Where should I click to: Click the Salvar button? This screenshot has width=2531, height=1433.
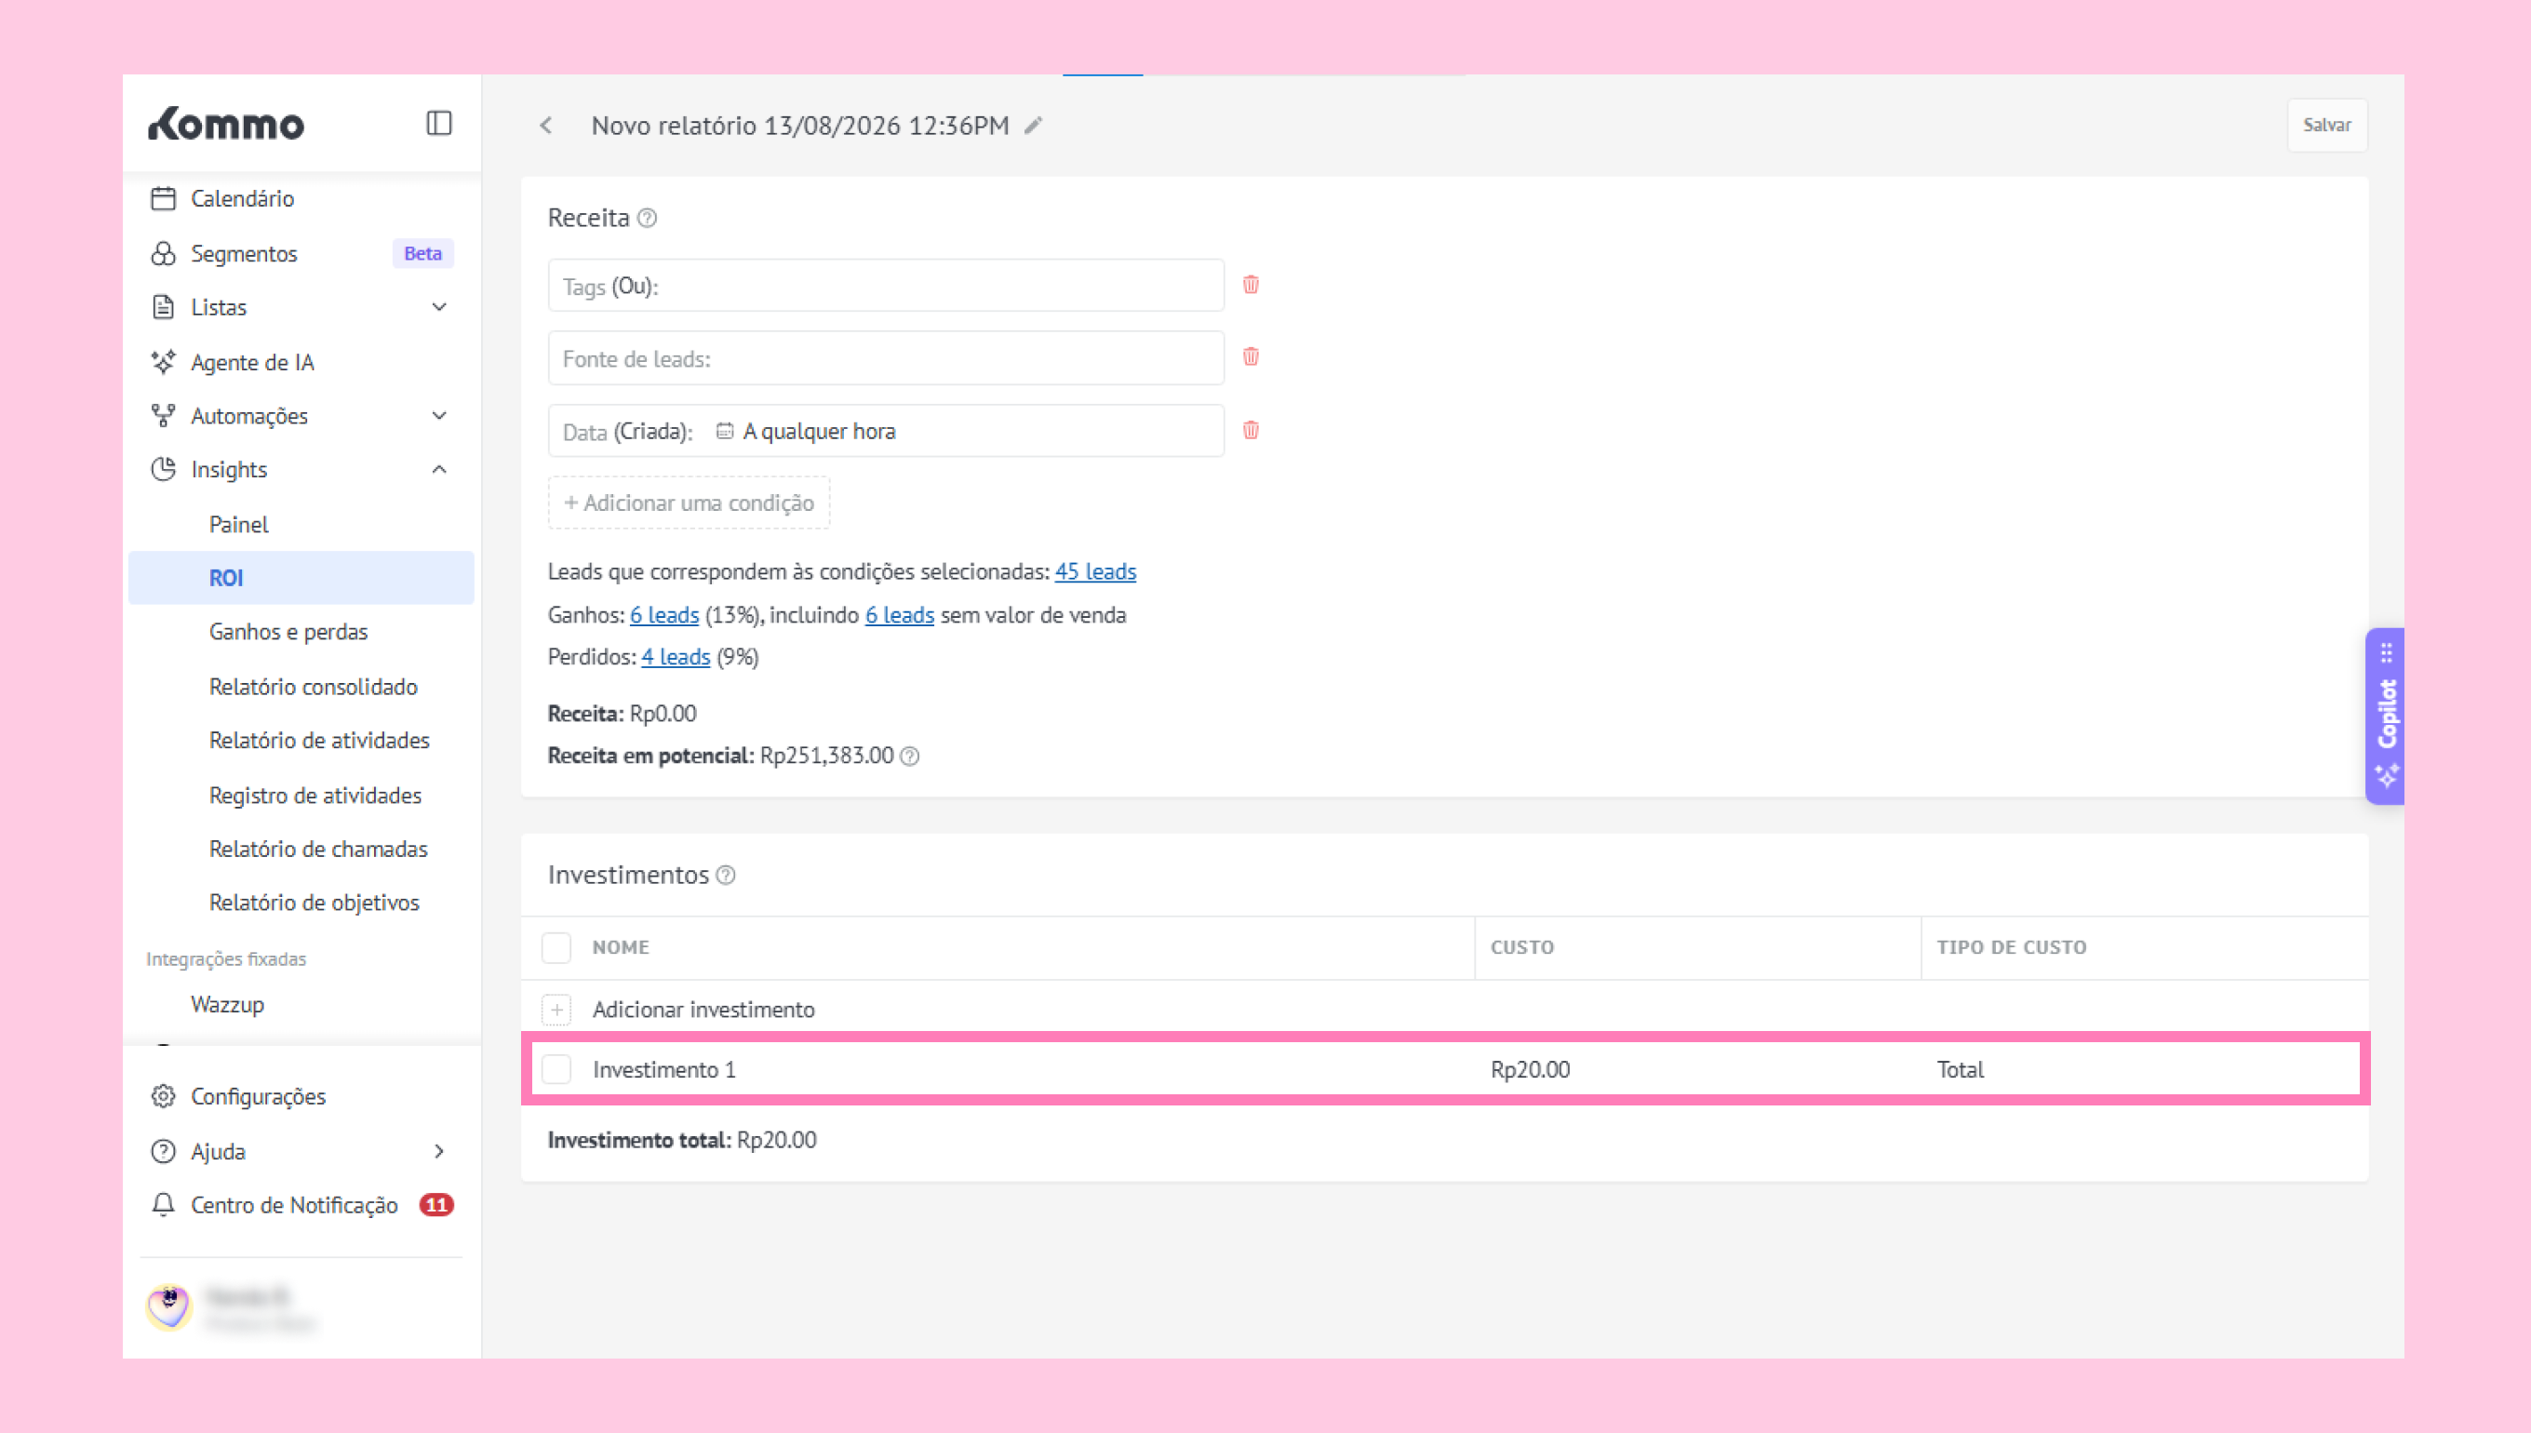[2326, 125]
